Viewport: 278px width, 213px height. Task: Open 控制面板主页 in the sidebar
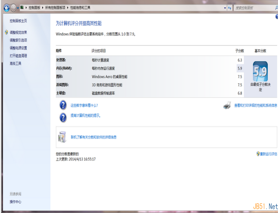[x=18, y=21]
